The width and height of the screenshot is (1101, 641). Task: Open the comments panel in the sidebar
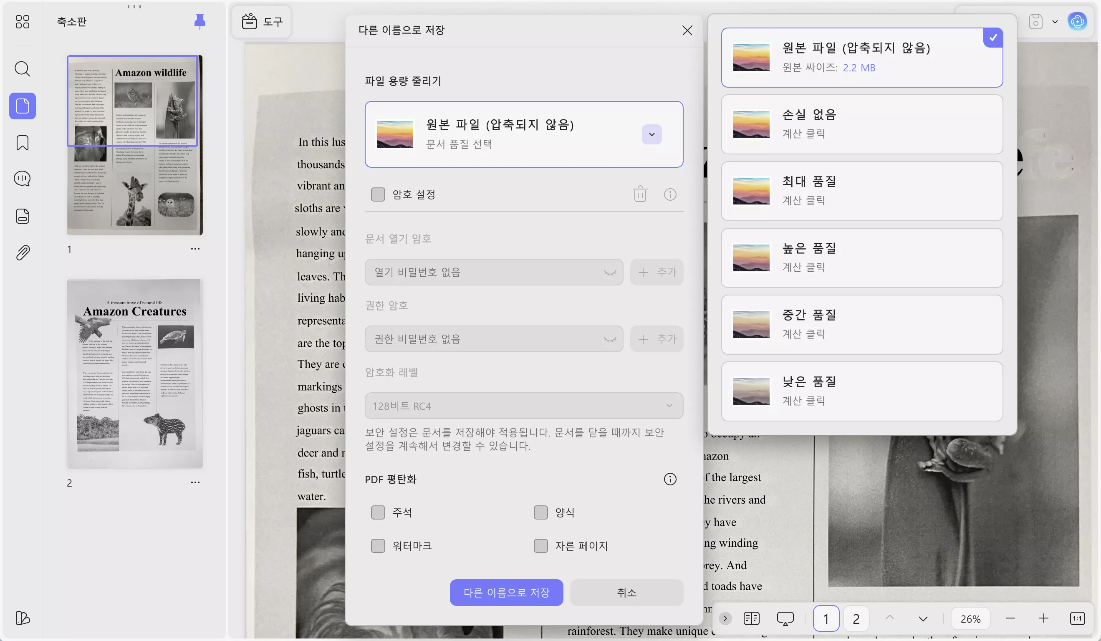click(x=22, y=178)
